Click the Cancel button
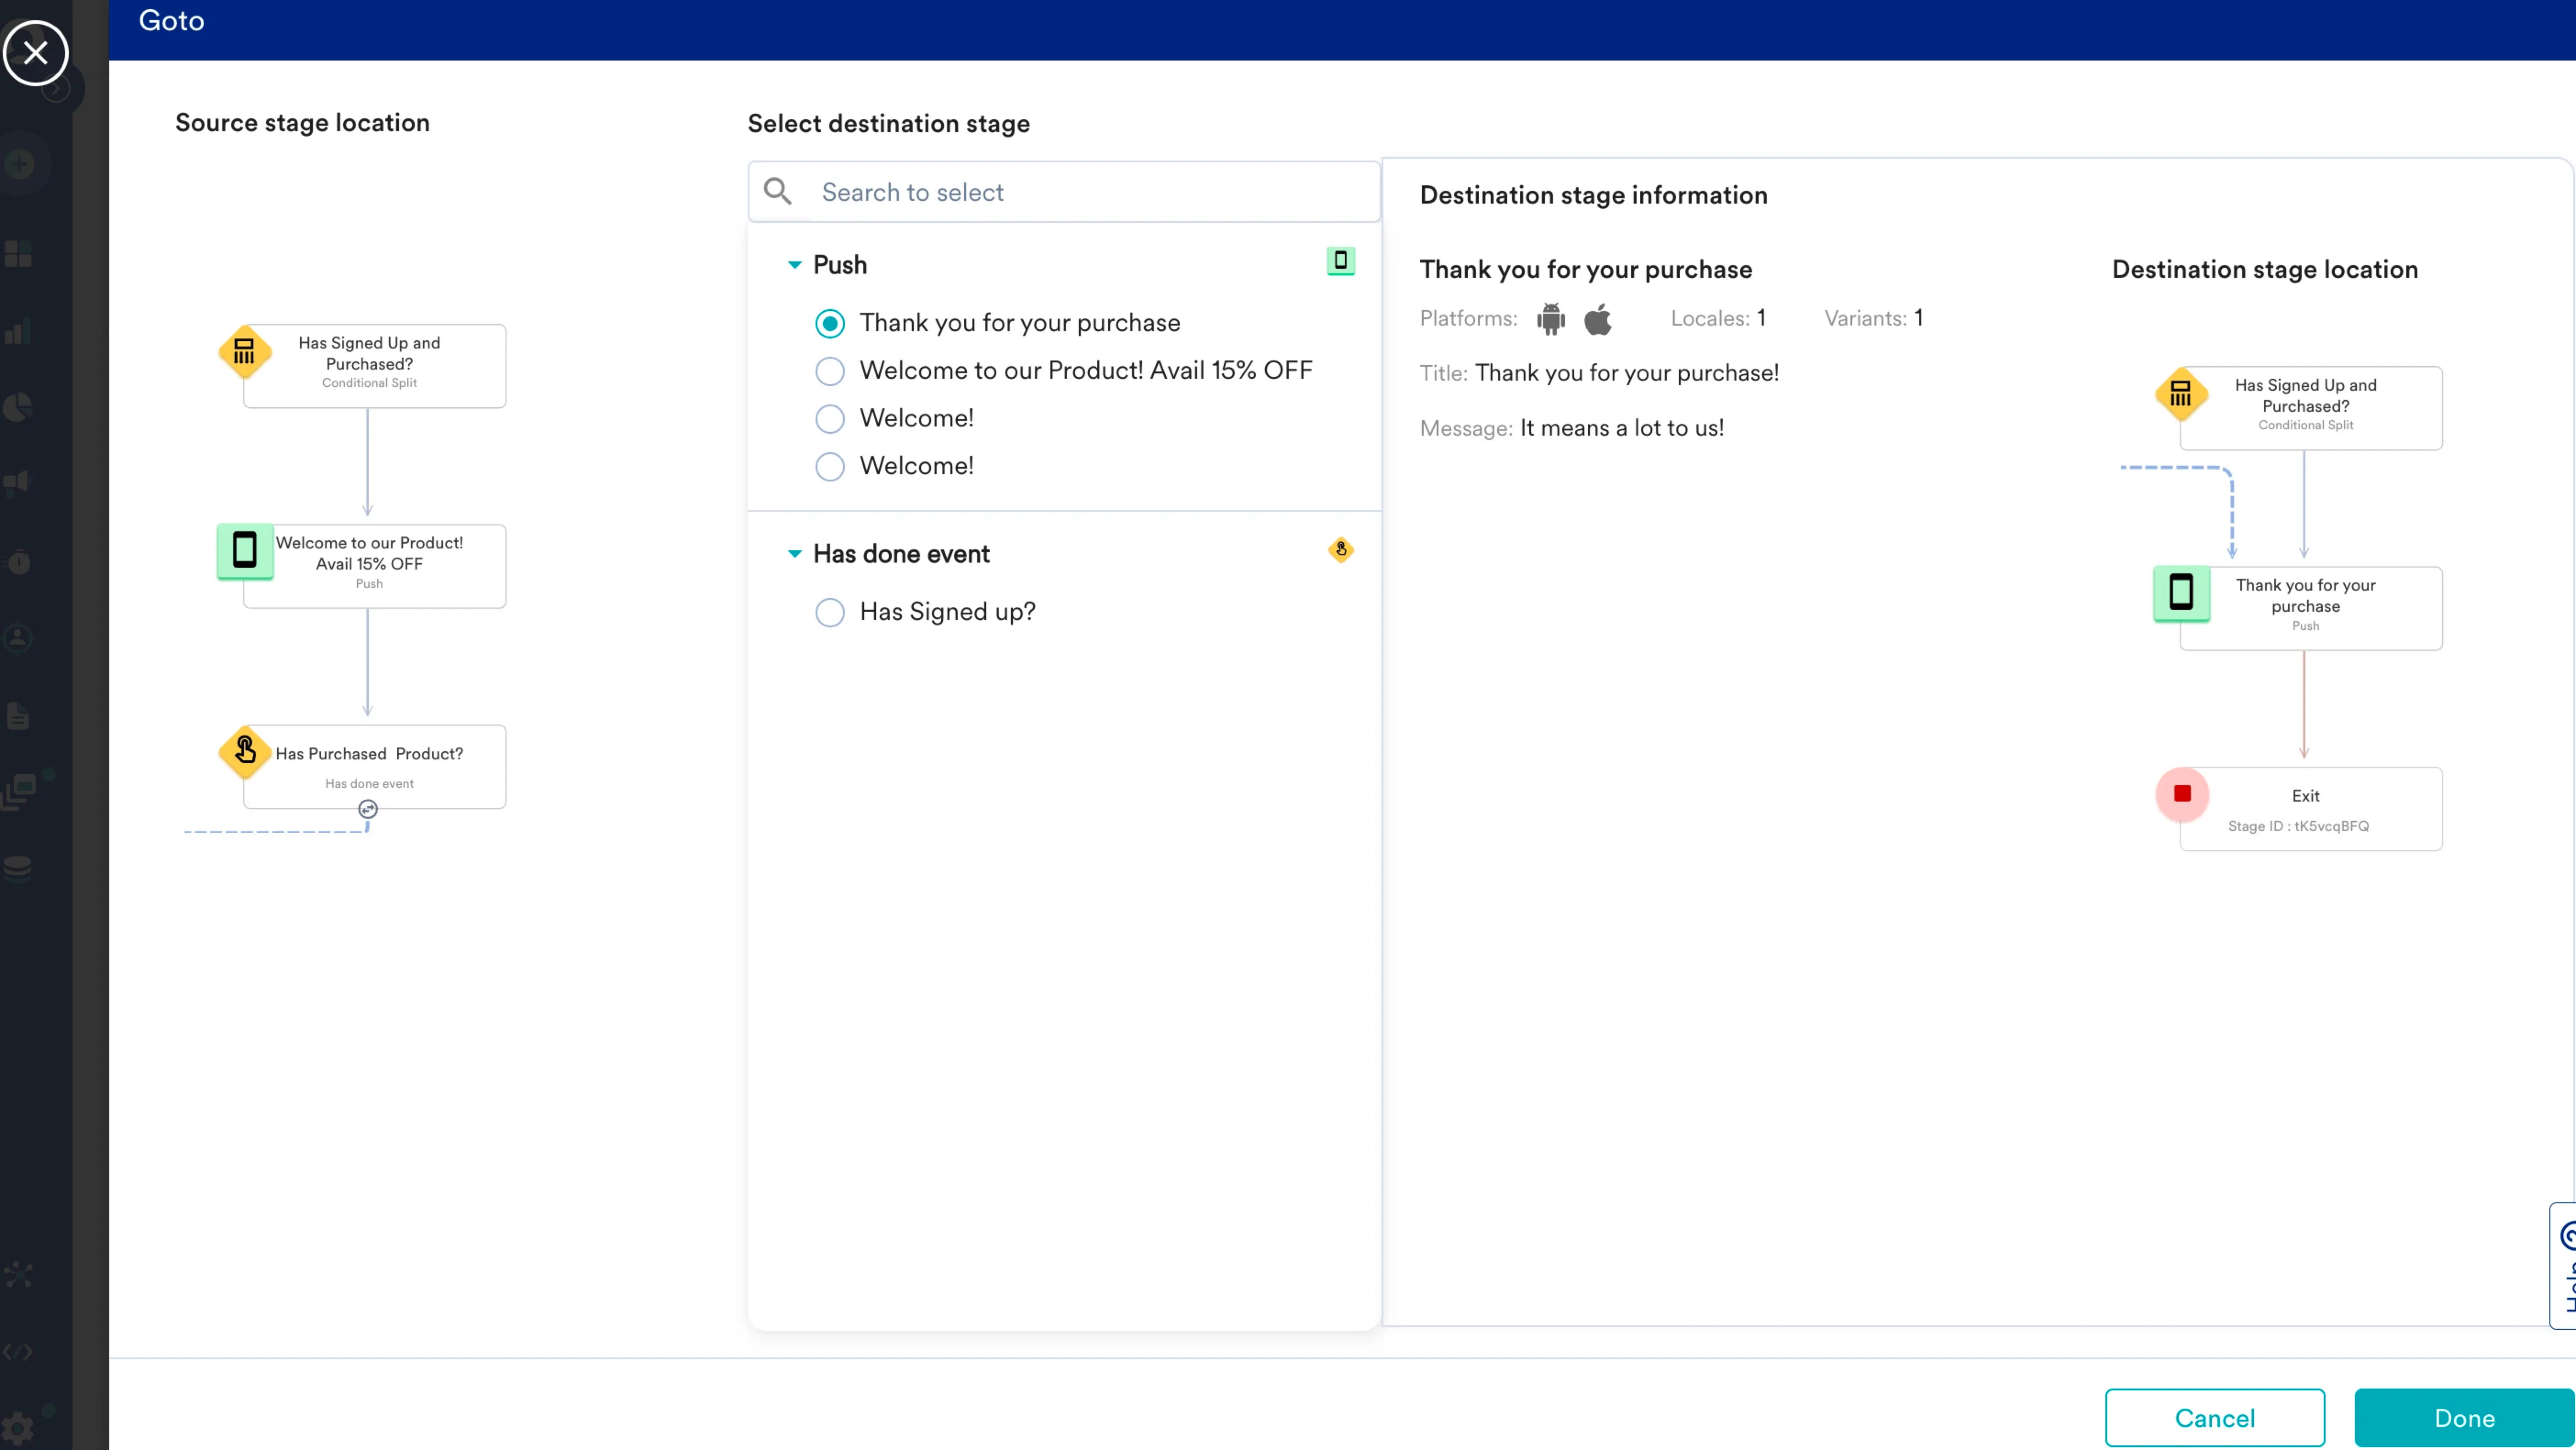Screen dimensions: 2576x1450 pyautogui.click(x=2214, y=1417)
